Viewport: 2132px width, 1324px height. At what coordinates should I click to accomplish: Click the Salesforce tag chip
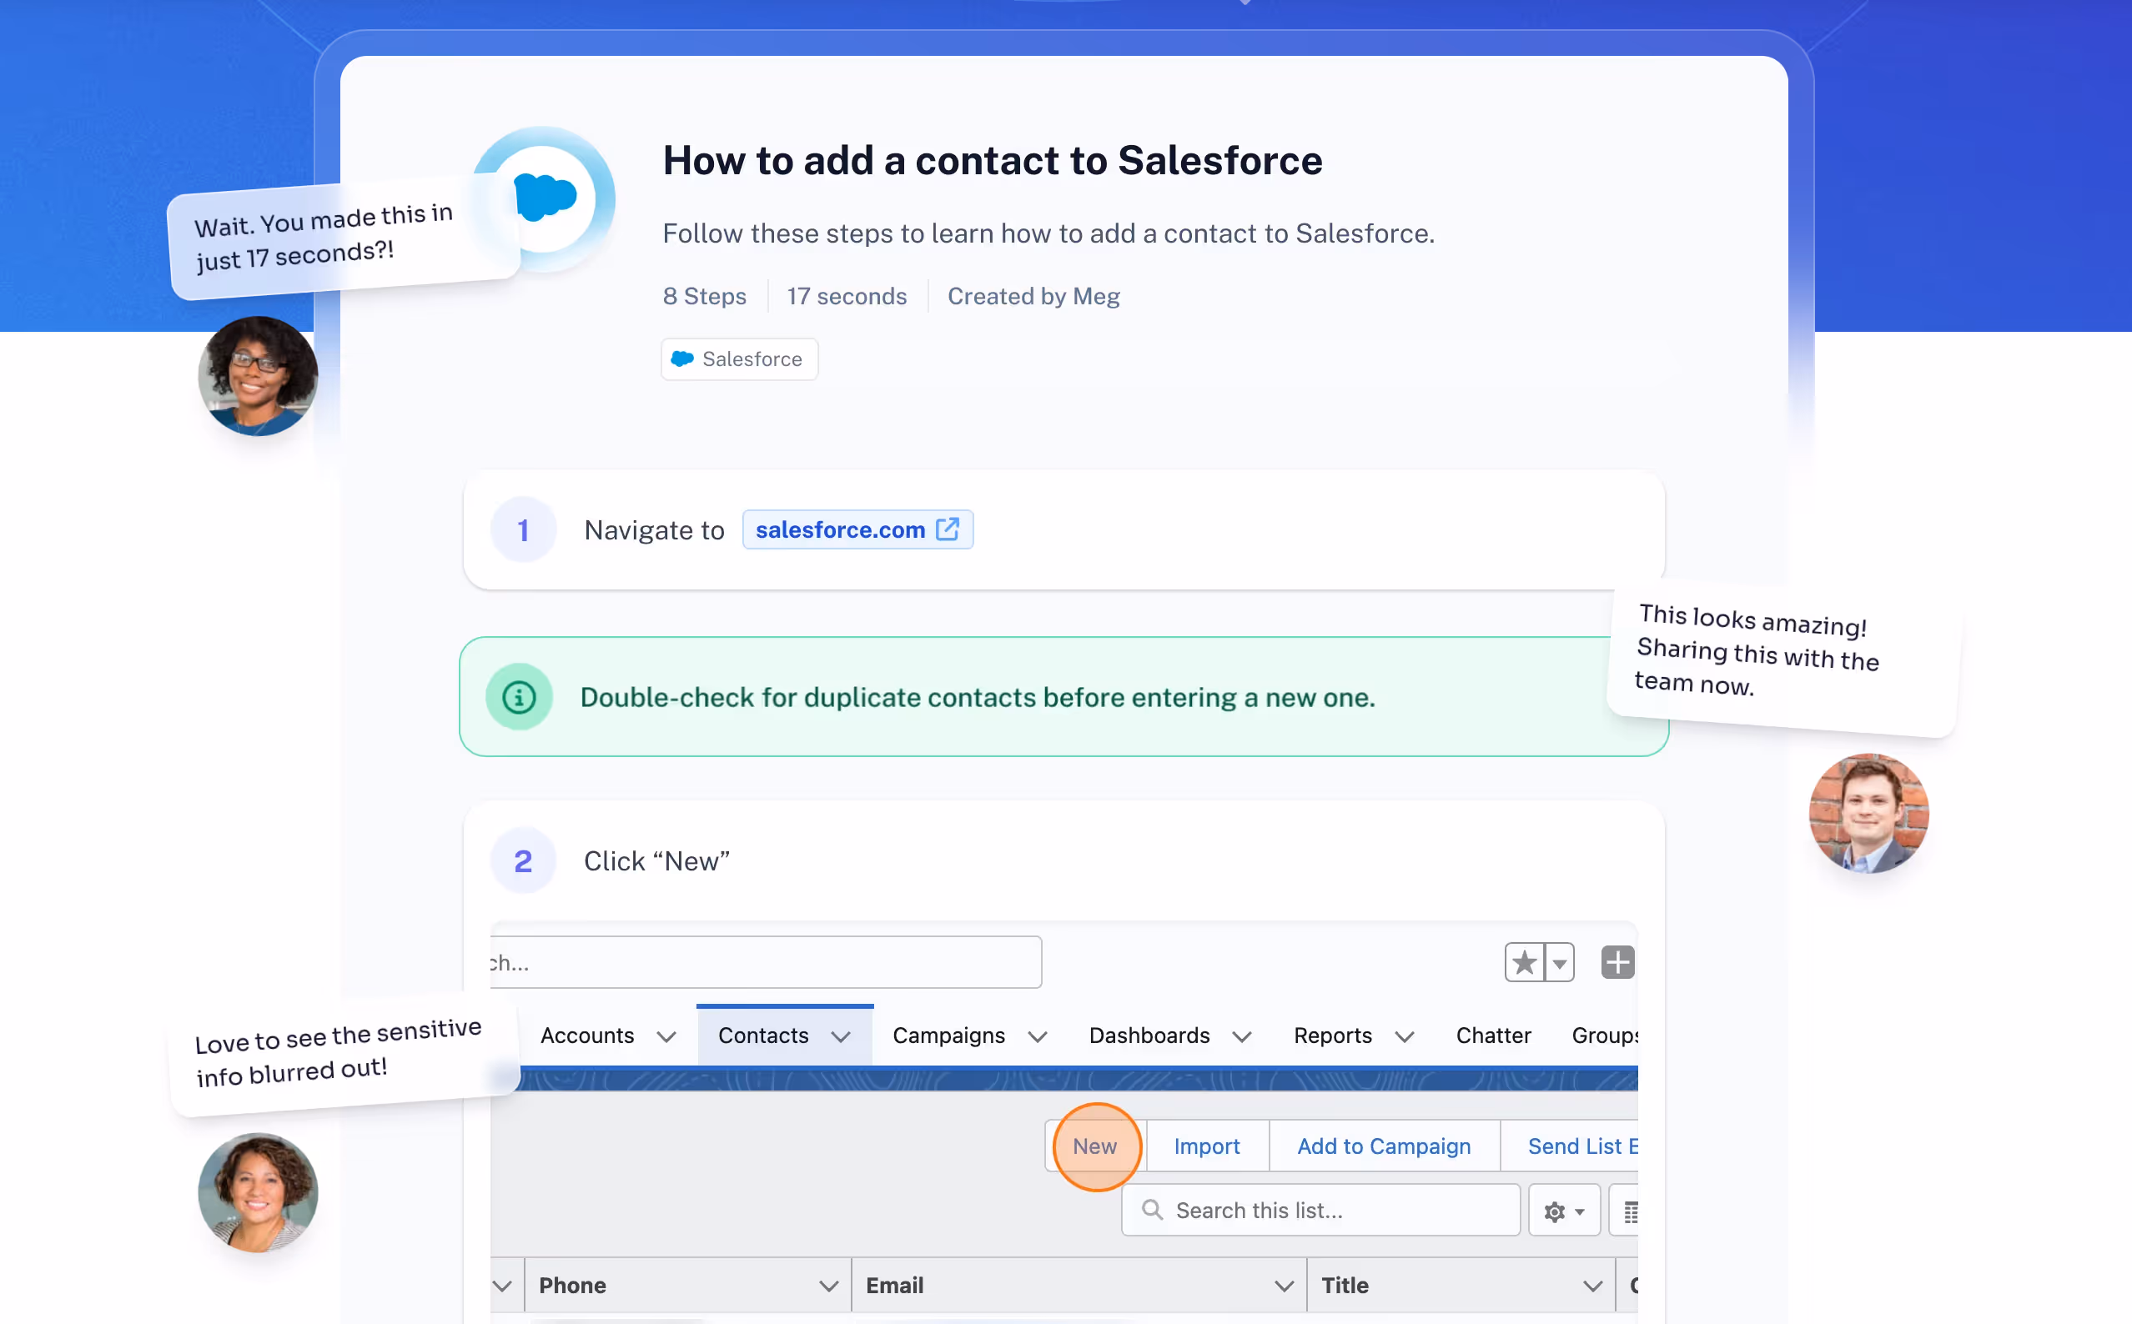pos(739,359)
